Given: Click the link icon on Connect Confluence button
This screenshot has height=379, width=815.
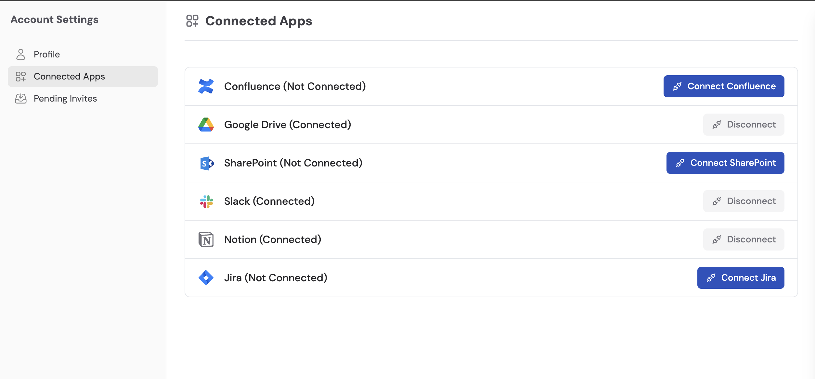Looking at the screenshot, I should [678, 86].
